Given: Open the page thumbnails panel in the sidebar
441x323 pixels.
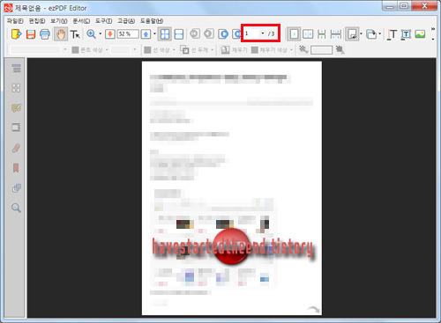Looking at the screenshot, I should 16,88.
